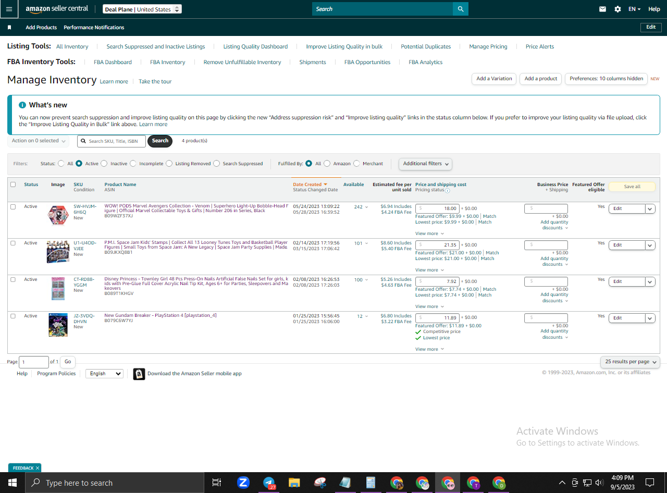The width and height of the screenshot is (667, 493).
Task: Open the All Inventory listing tool
Action: (72, 46)
